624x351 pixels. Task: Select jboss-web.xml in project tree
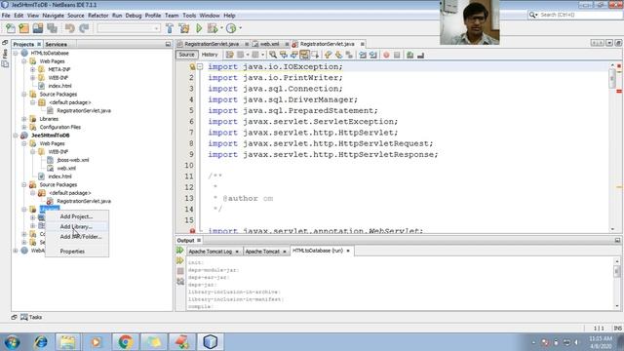click(73, 160)
